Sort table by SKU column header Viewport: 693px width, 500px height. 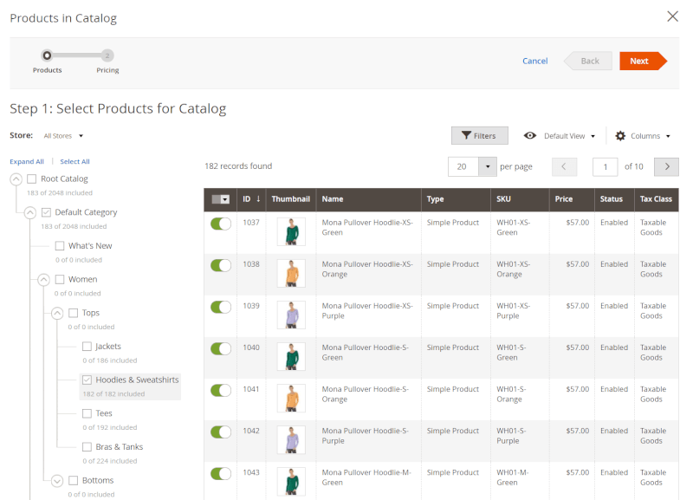point(520,199)
